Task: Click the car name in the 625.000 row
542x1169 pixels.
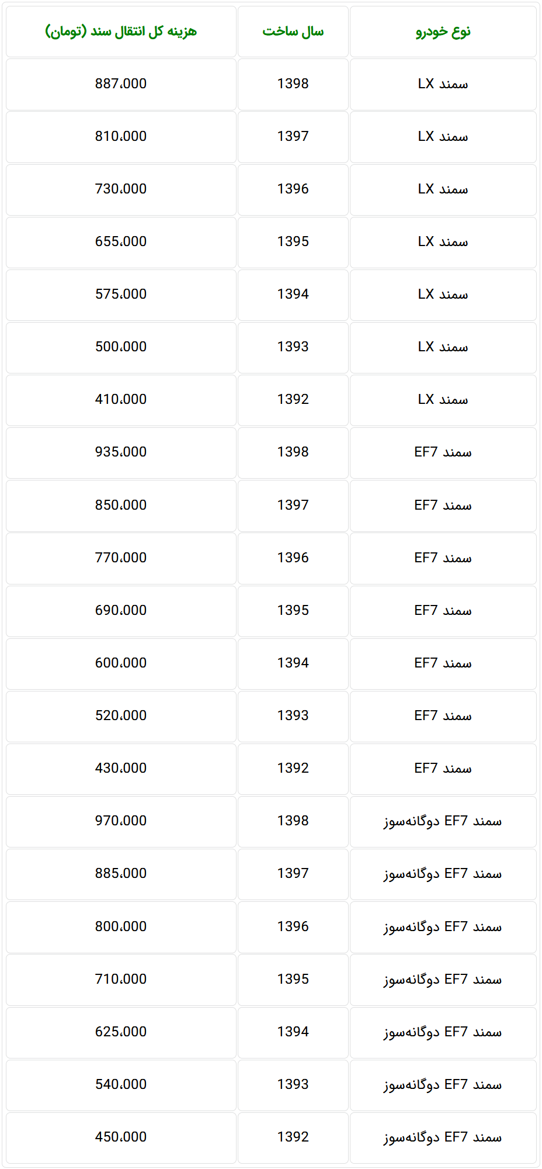Action: [443, 1032]
